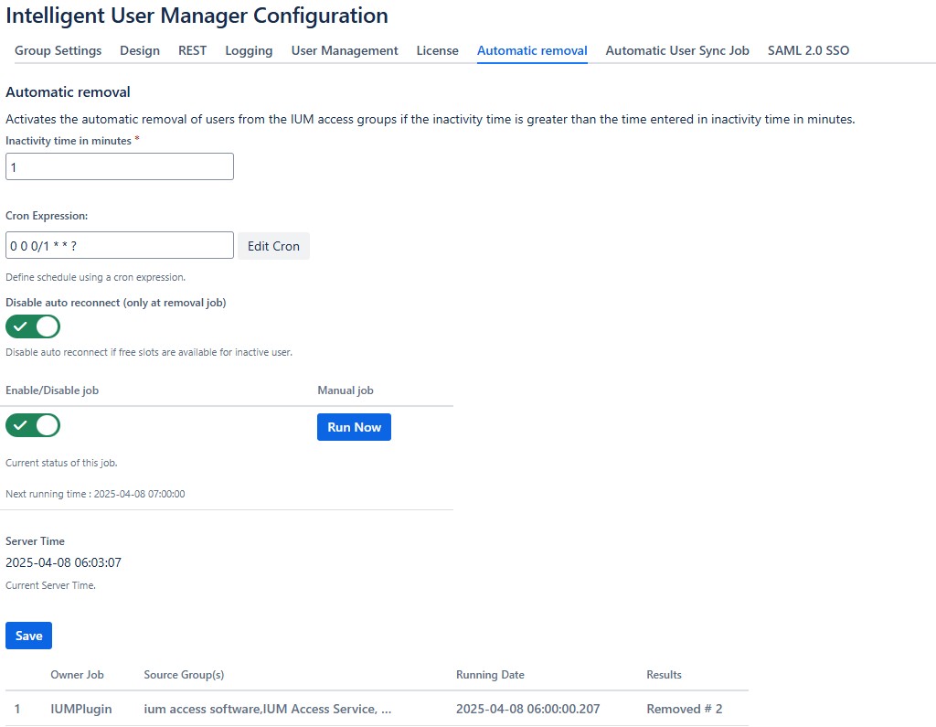The image size is (936, 727).
Task: Click the Removed # 2 result cell
Action: click(684, 709)
